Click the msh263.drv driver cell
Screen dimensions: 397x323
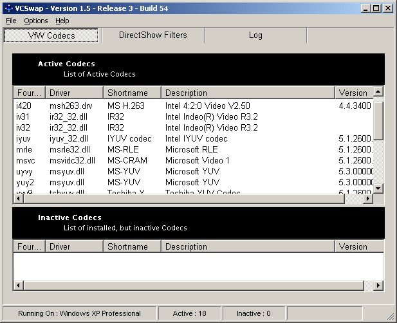[x=71, y=106]
